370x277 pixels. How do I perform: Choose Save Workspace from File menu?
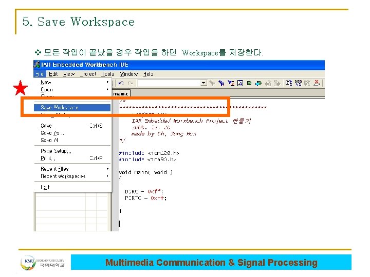click(72, 107)
